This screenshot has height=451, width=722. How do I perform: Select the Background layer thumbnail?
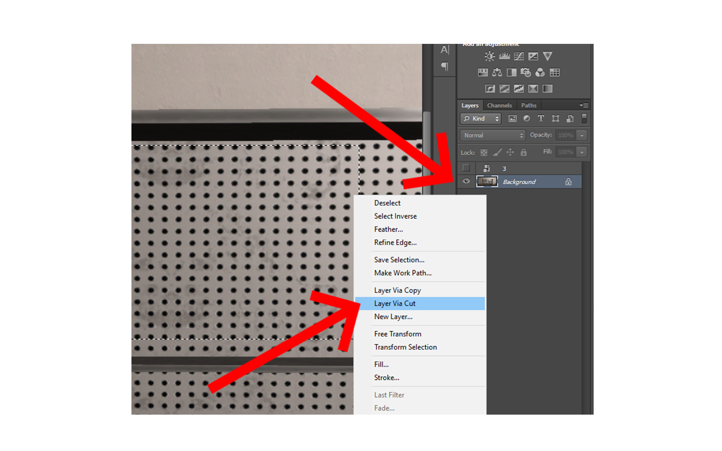pyautogui.click(x=487, y=182)
